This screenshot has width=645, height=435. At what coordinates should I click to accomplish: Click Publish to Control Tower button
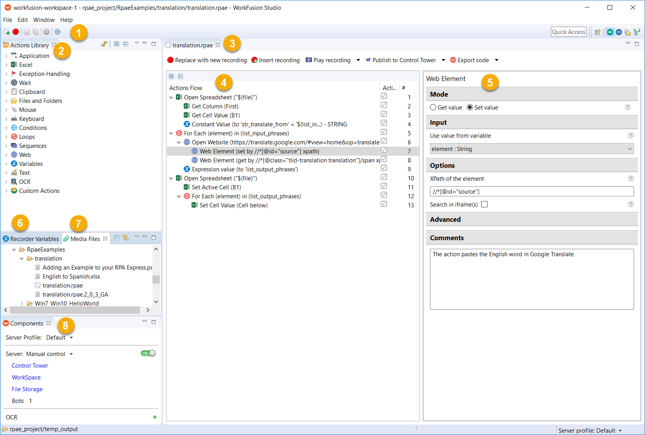point(400,60)
